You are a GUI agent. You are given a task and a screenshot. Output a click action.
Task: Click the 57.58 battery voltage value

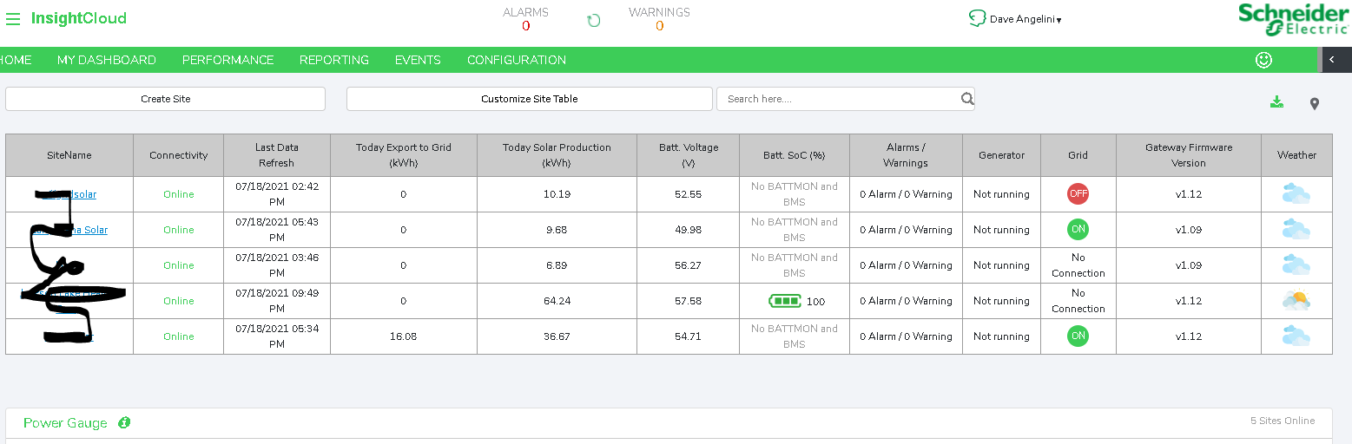tap(689, 301)
